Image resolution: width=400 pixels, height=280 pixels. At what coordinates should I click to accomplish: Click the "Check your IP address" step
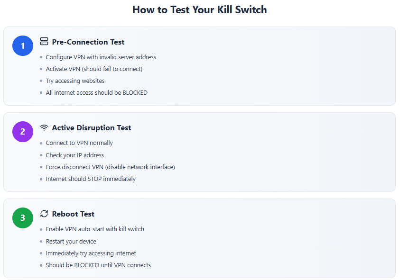click(x=74, y=155)
